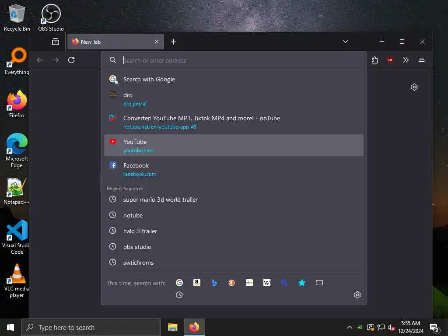This screenshot has height=336, width=448.
Task: Open Recycle Bin desktop icon
Action: 17,17
